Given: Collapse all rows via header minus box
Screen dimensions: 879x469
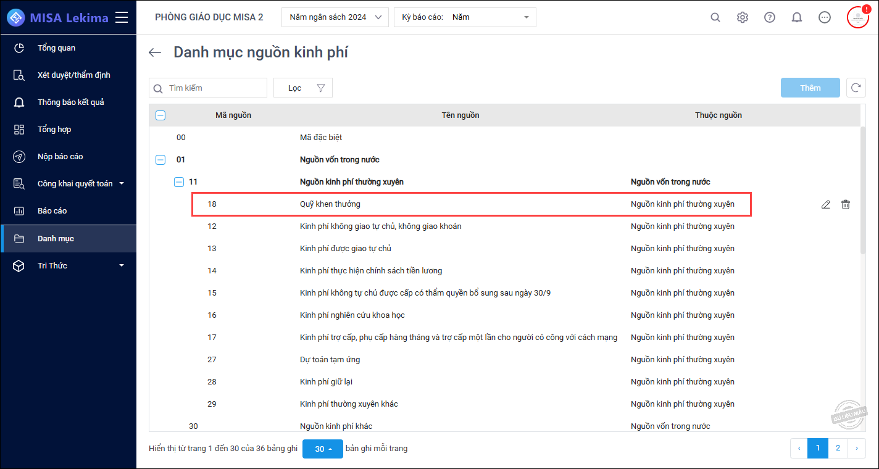Looking at the screenshot, I should (160, 115).
